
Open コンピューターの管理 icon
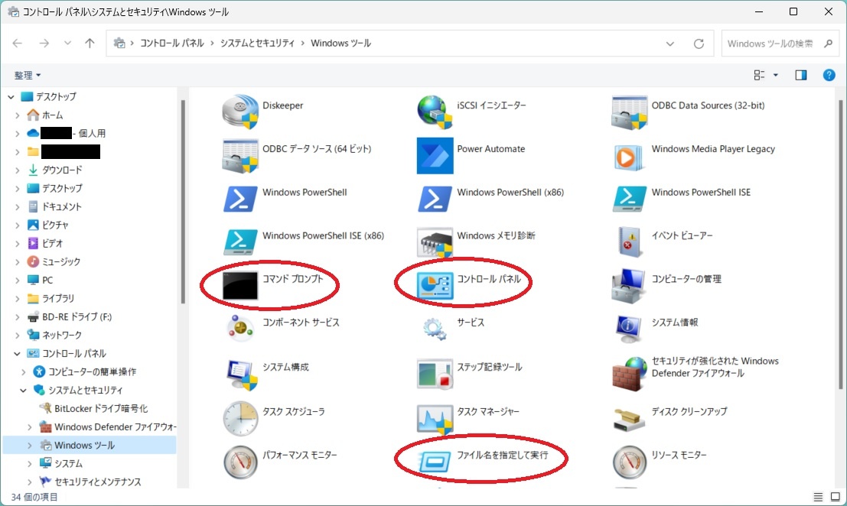[629, 286]
